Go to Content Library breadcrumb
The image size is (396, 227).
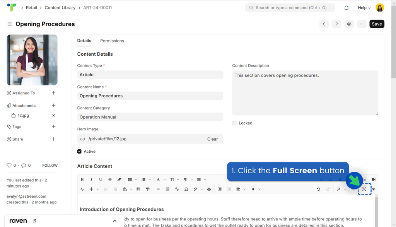[x=60, y=8]
